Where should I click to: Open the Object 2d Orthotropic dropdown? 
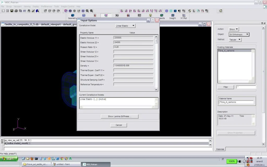[239, 34]
